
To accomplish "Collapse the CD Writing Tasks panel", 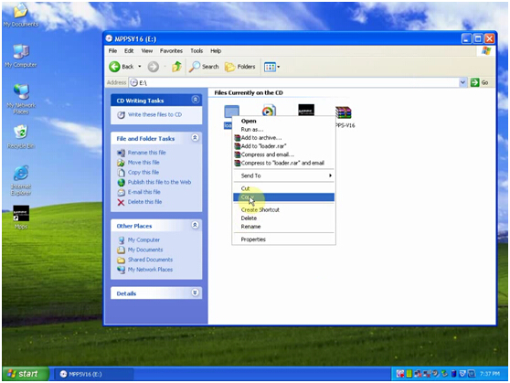I will click(x=196, y=100).
